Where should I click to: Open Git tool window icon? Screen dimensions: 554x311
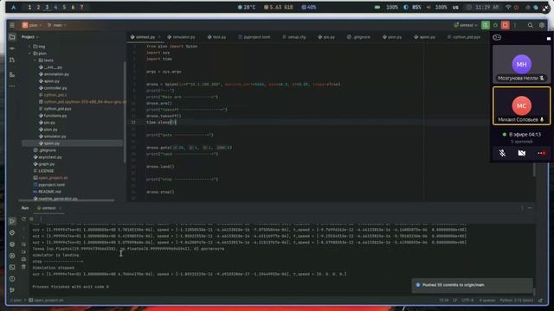(12, 290)
